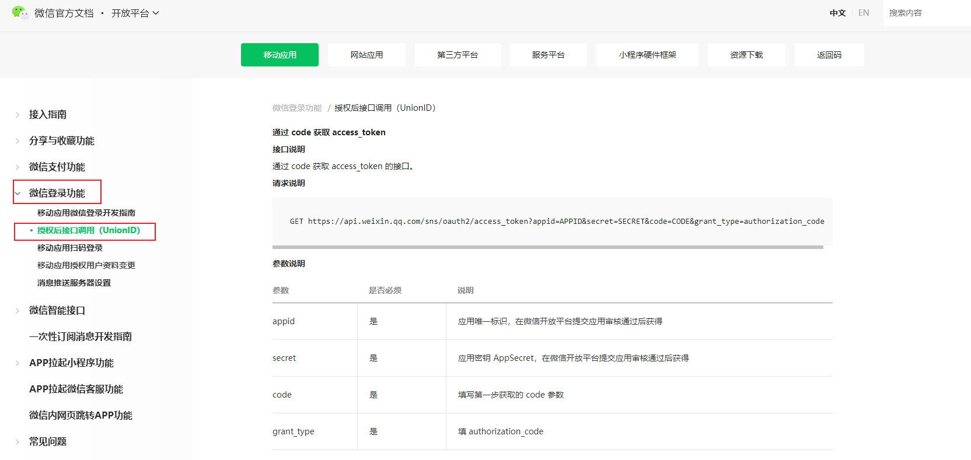Open 接入指南 in sidebar

(48, 114)
